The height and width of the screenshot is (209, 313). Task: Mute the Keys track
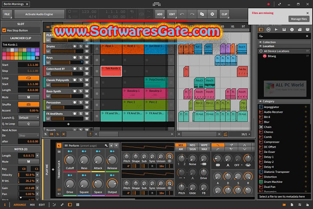87,57
